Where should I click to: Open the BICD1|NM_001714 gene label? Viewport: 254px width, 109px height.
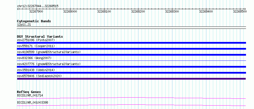pos(30,95)
